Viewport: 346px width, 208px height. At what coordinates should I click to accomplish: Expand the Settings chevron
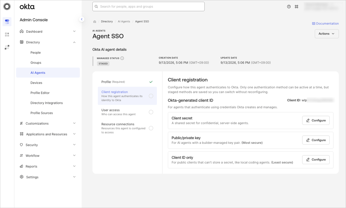click(x=74, y=177)
